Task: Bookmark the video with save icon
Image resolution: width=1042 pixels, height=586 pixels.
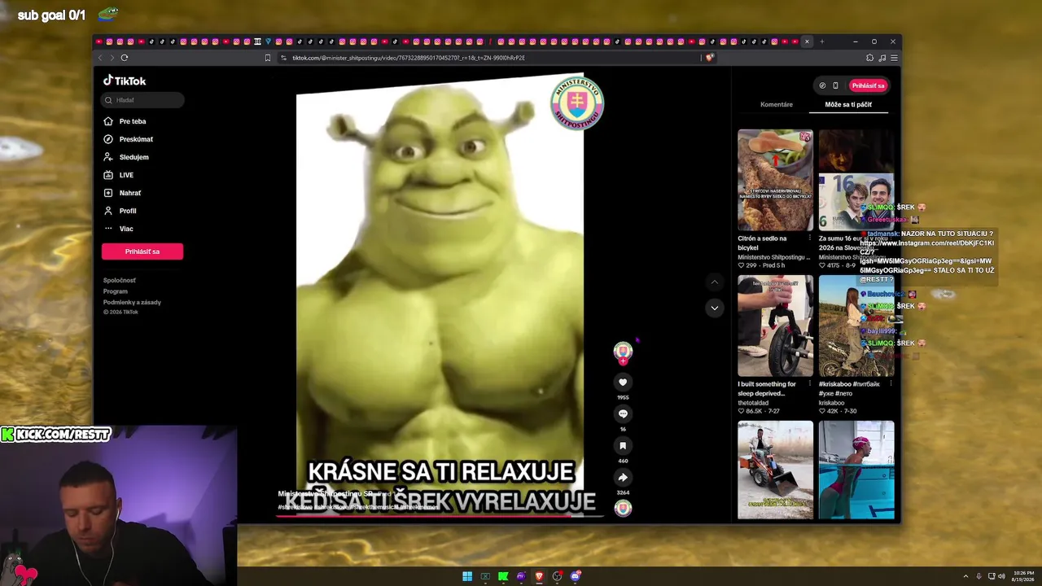Action: [x=623, y=445]
